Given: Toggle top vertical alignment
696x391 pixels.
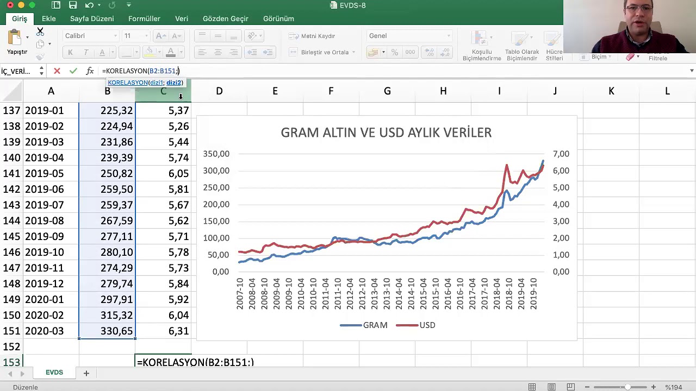Looking at the screenshot, I should coord(202,36).
